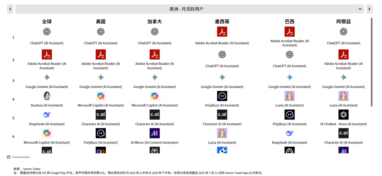Click PolyBuzz icon in 墨西哥 column
The height and width of the screenshot is (176, 382).
222,96
